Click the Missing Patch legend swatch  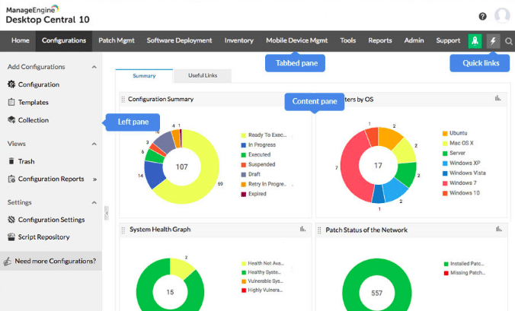(x=446, y=273)
